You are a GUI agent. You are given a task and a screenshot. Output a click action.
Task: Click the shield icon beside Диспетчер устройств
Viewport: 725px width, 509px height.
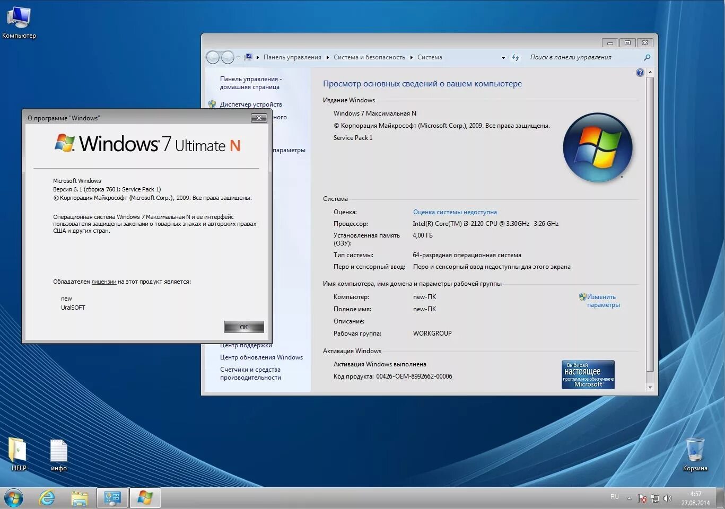(x=212, y=104)
